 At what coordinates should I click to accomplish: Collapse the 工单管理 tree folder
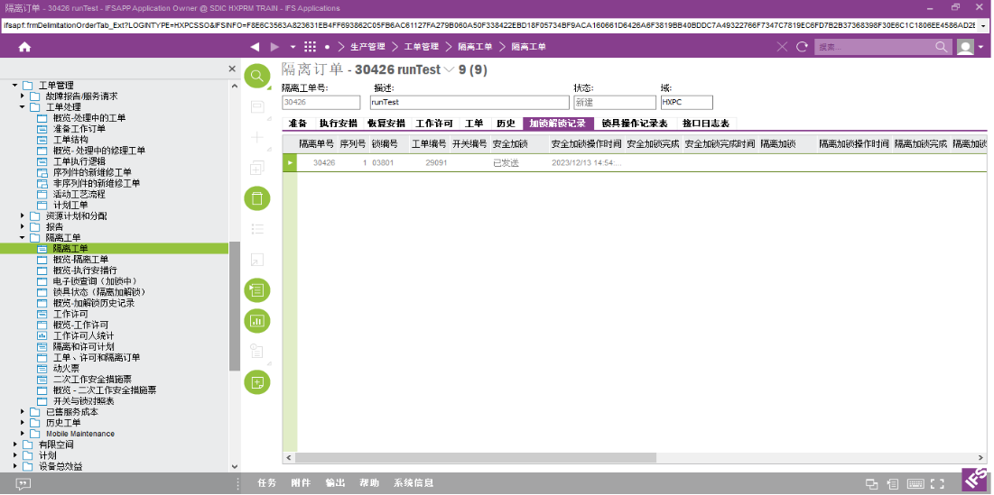pos(15,85)
